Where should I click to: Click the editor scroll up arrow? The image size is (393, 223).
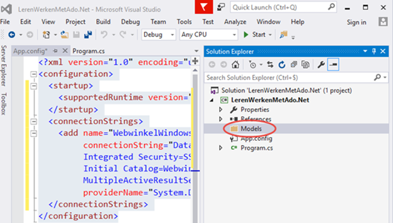(195, 71)
